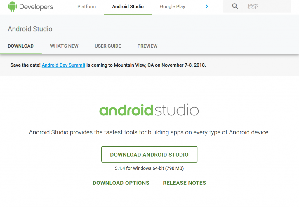Open the DOWNLOAD OPTIONS link

click(x=121, y=183)
